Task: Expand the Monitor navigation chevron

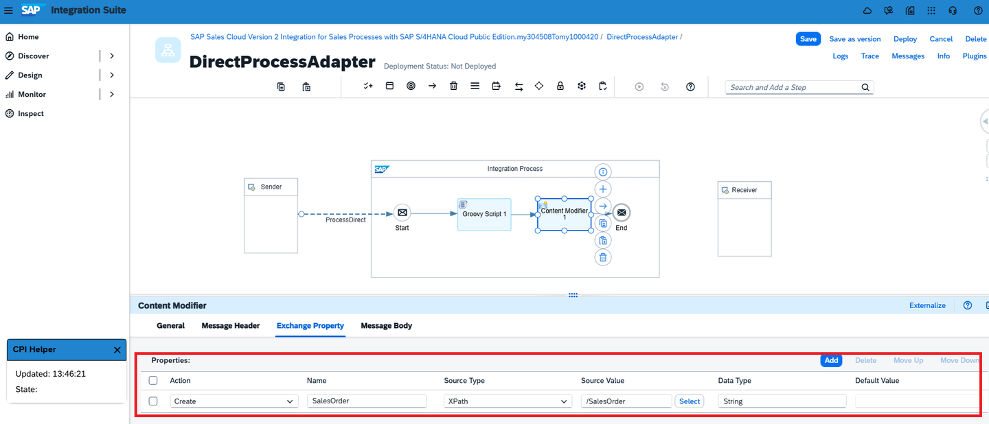Action: [112, 94]
